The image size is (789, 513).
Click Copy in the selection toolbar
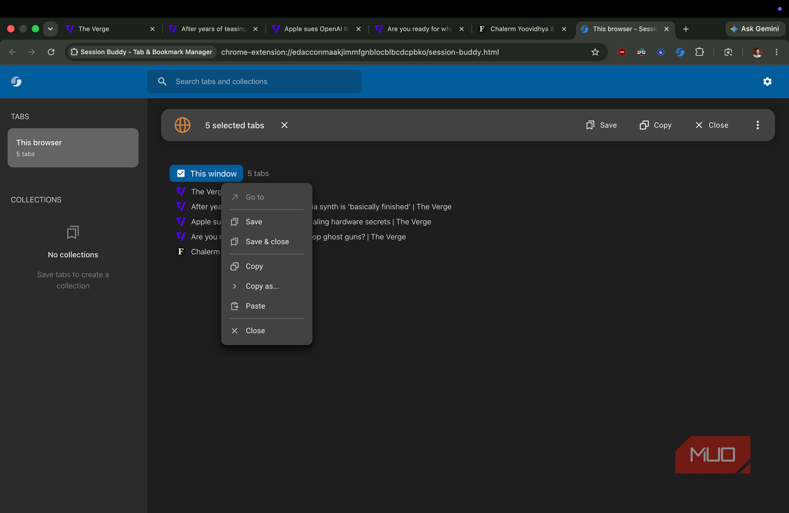655,125
